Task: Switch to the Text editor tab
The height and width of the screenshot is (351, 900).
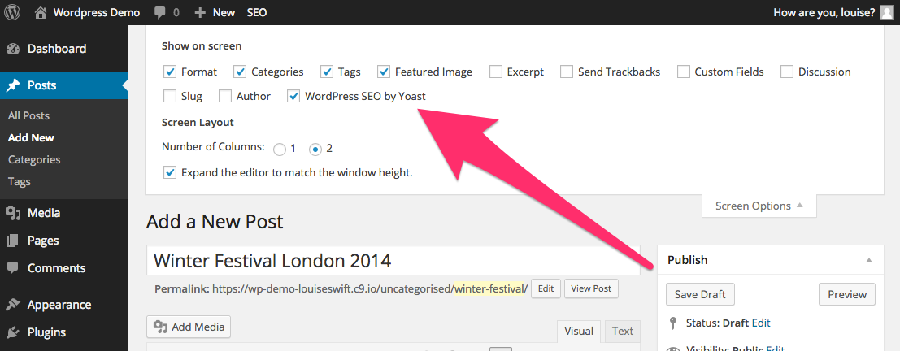Action: click(x=623, y=331)
